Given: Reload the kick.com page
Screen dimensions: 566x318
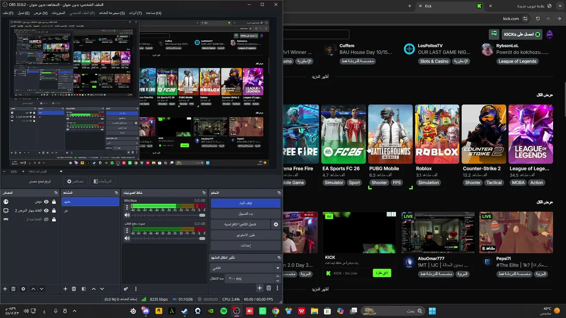Looking at the screenshot, I should coord(538,19).
